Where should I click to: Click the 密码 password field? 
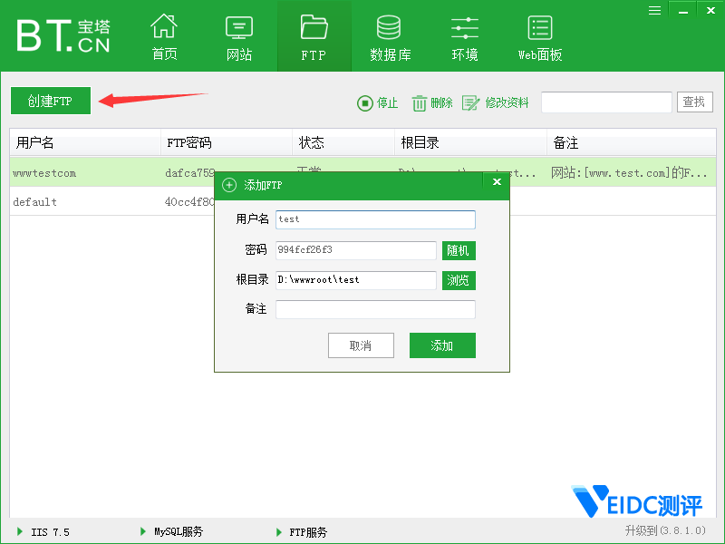pyautogui.click(x=356, y=250)
